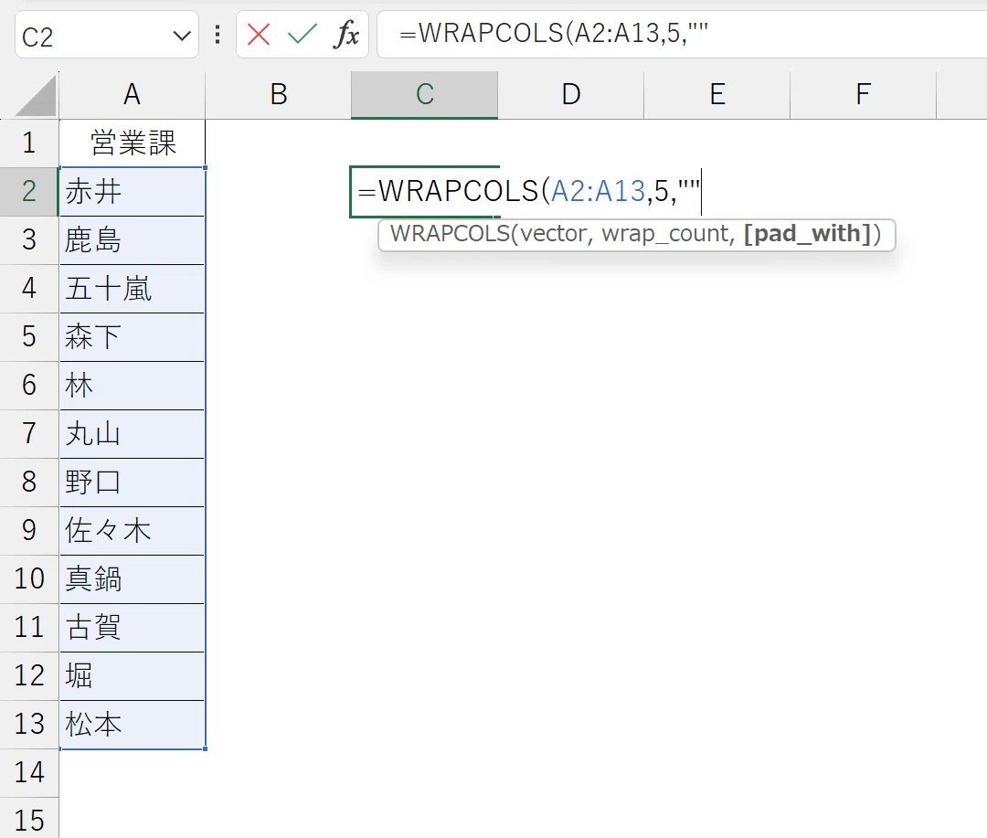987x838 pixels.
Task: Click the pad_with argument in the tooltip
Action: [x=807, y=234]
